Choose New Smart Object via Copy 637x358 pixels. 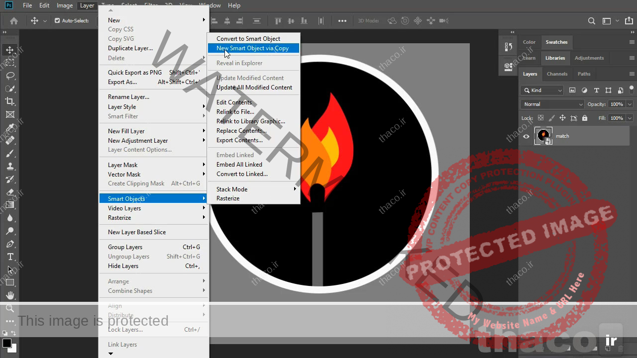[254, 48]
